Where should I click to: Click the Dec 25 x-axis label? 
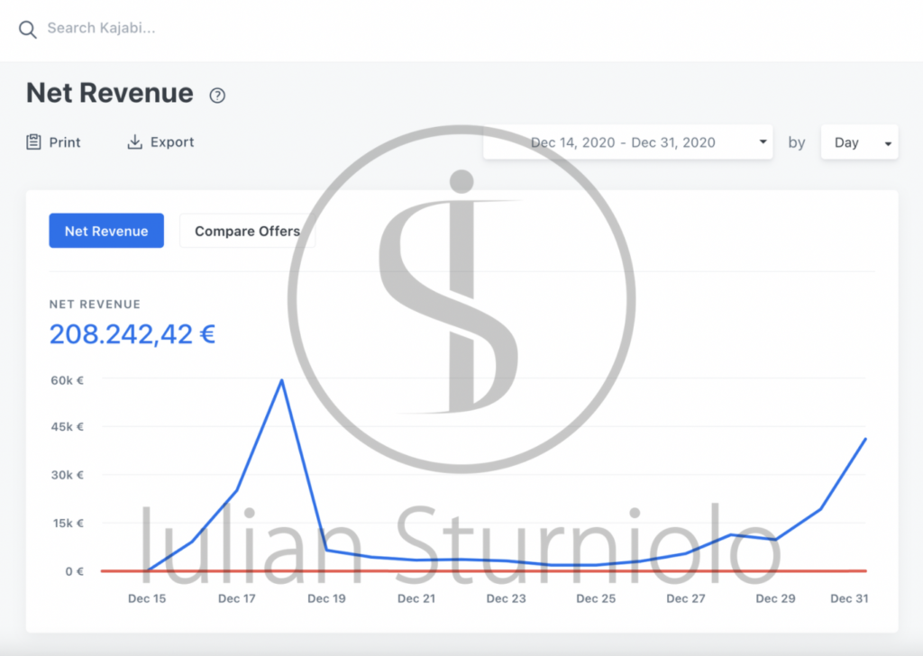tap(596, 598)
